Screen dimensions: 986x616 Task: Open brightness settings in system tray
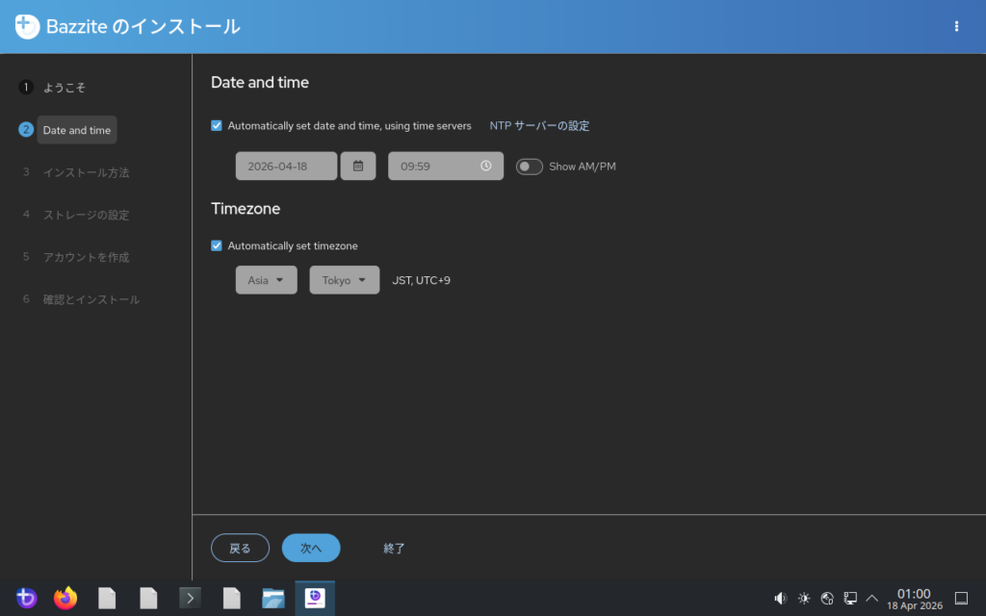[804, 599]
